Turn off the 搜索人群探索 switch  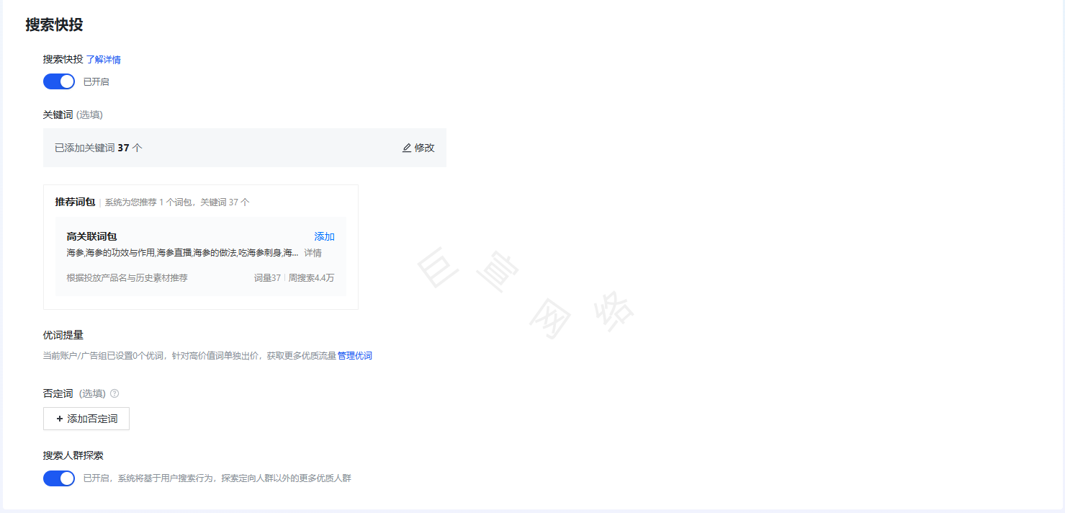coord(58,478)
